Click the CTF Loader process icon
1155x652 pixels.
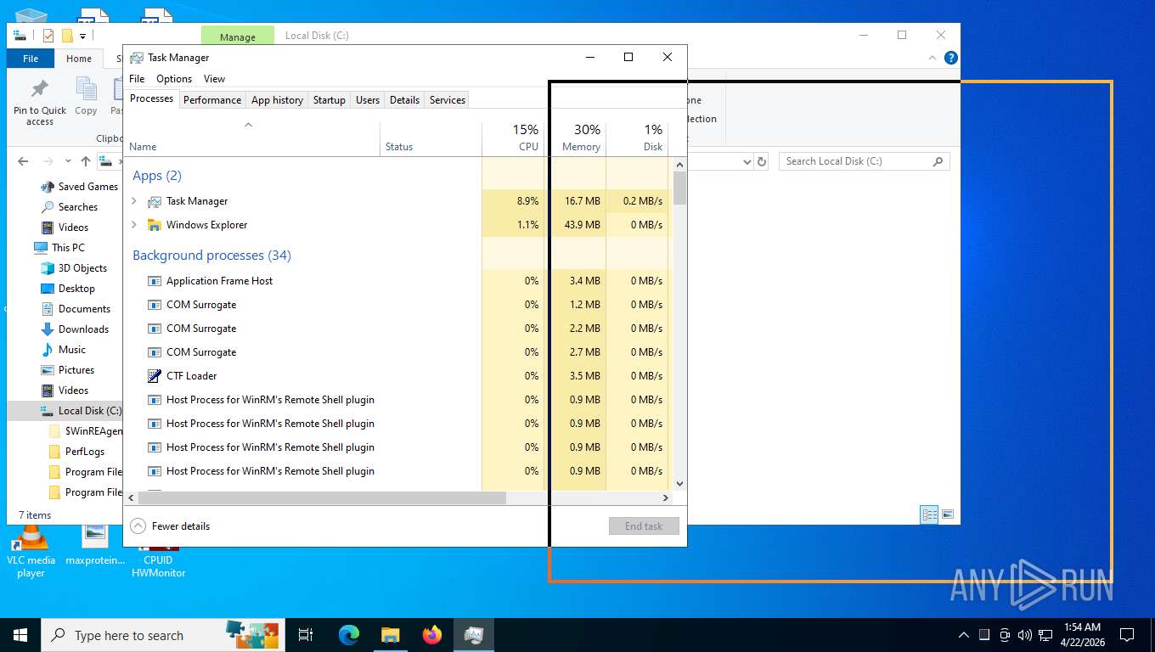tap(154, 376)
